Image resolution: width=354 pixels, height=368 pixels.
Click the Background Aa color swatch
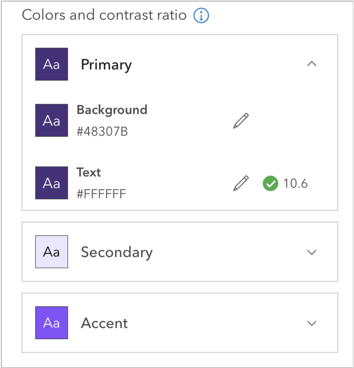click(x=52, y=120)
